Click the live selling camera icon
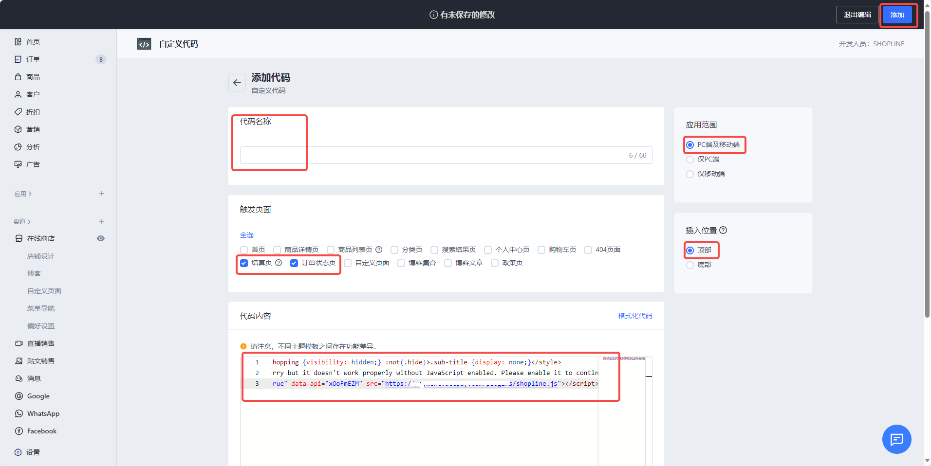The image size is (931, 466). click(19, 343)
